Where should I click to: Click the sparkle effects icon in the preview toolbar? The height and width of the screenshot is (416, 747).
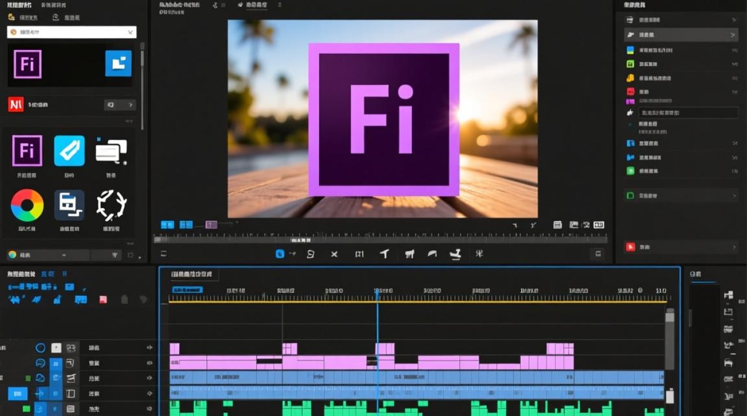[x=479, y=254]
